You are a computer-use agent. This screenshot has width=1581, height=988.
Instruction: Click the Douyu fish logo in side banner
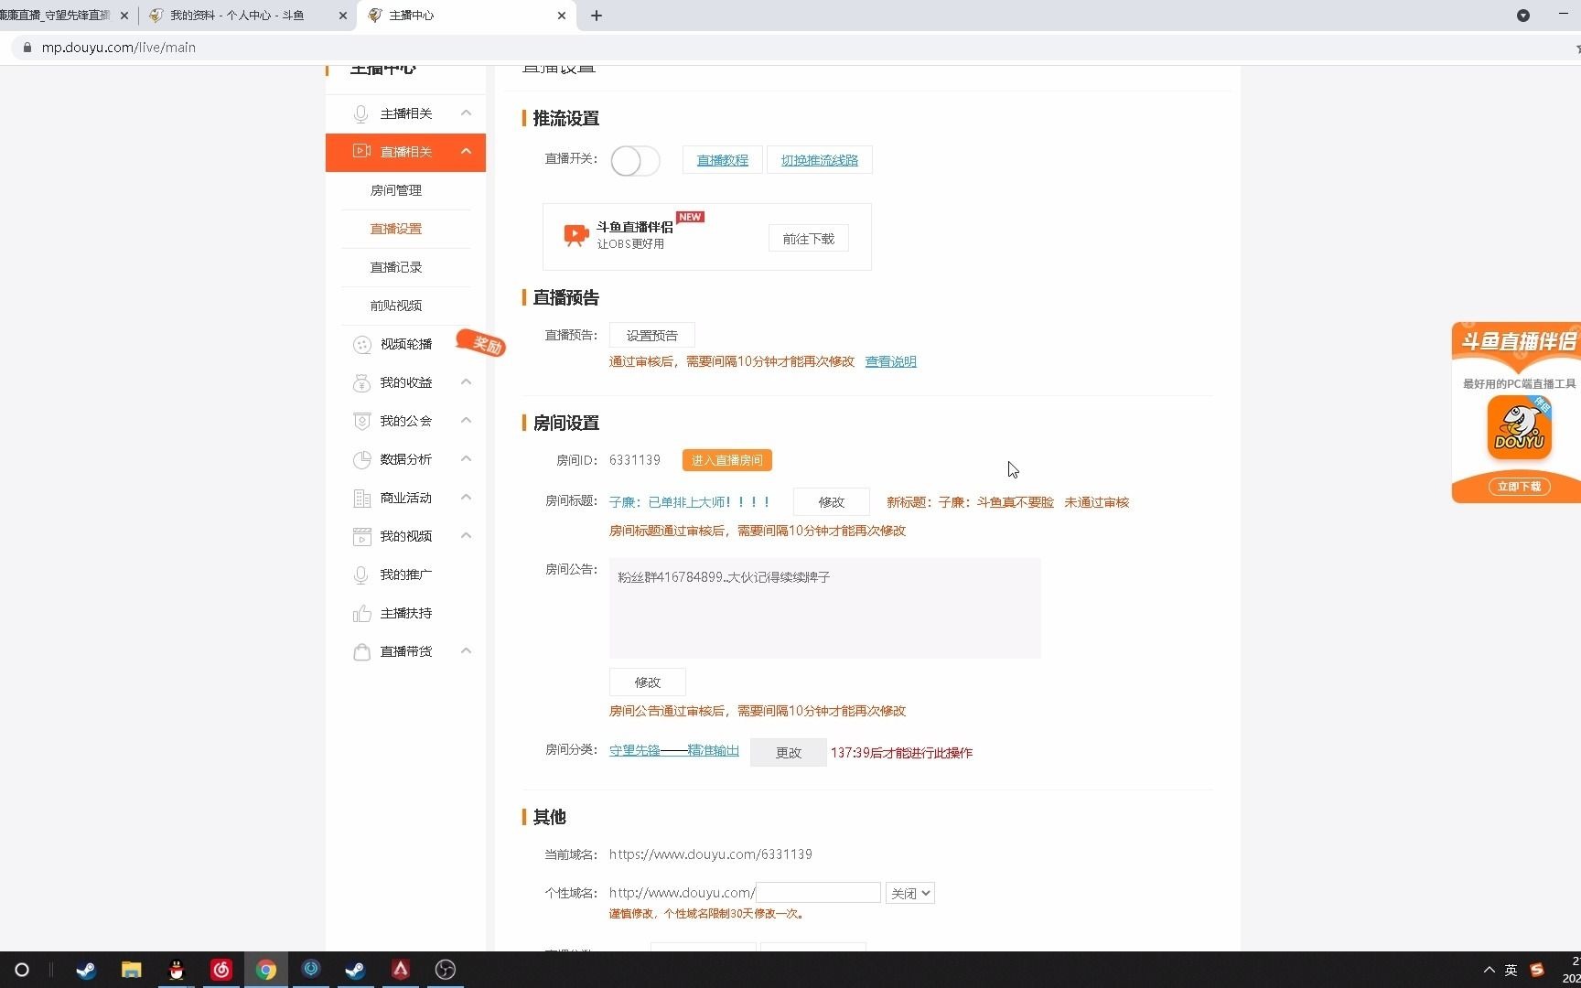coord(1519,427)
